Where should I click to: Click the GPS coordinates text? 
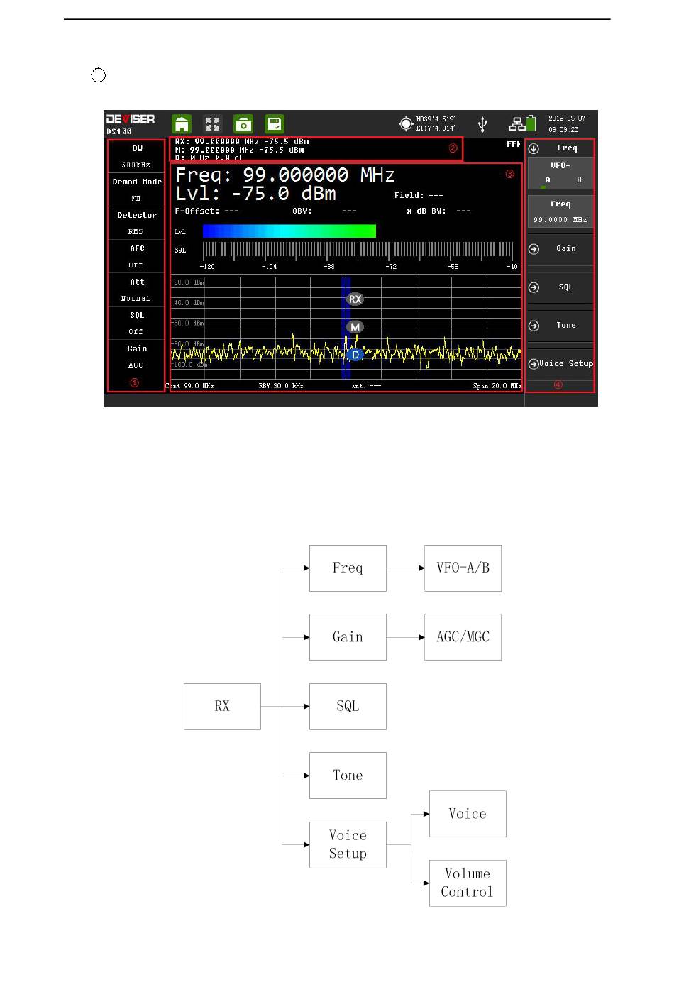tap(436, 123)
